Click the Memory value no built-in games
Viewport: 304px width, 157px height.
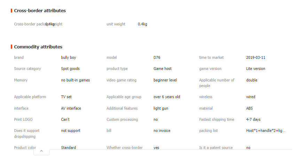pos(75,80)
